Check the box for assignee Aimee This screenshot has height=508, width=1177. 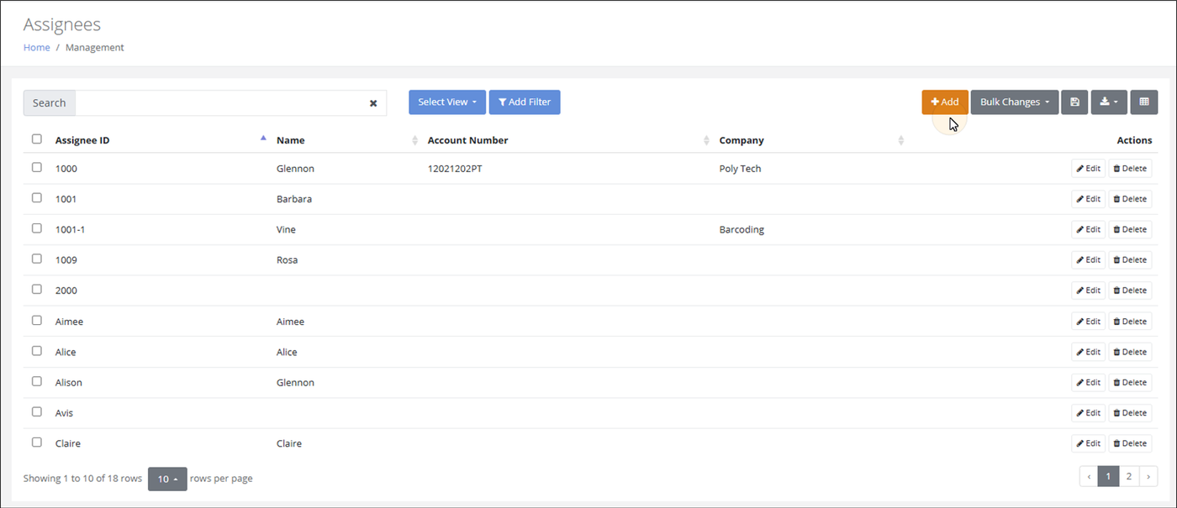[x=37, y=320]
